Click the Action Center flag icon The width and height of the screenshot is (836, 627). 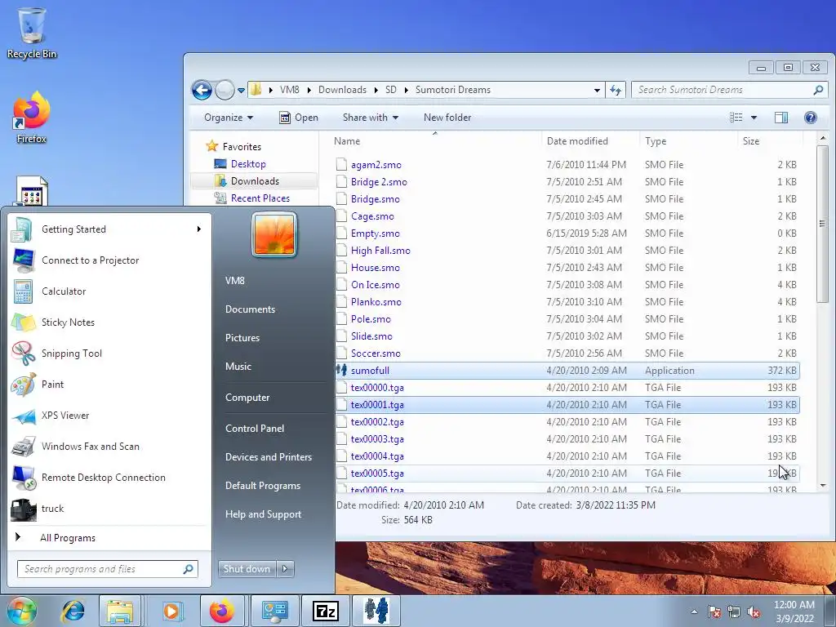(714, 611)
